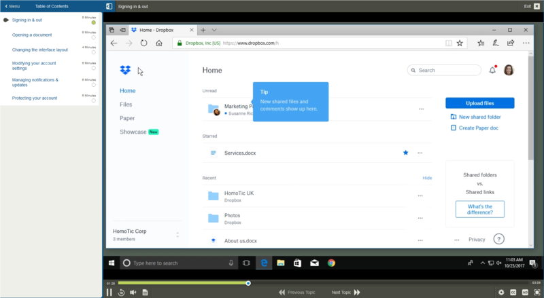The image size is (544, 298).
Task: Go to Previous Topic
Action: coord(297,293)
